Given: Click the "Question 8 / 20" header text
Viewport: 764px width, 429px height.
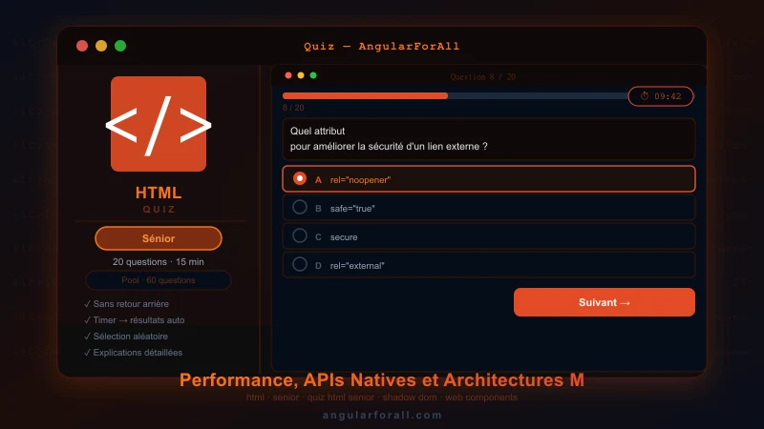Looking at the screenshot, I should pos(483,77).
